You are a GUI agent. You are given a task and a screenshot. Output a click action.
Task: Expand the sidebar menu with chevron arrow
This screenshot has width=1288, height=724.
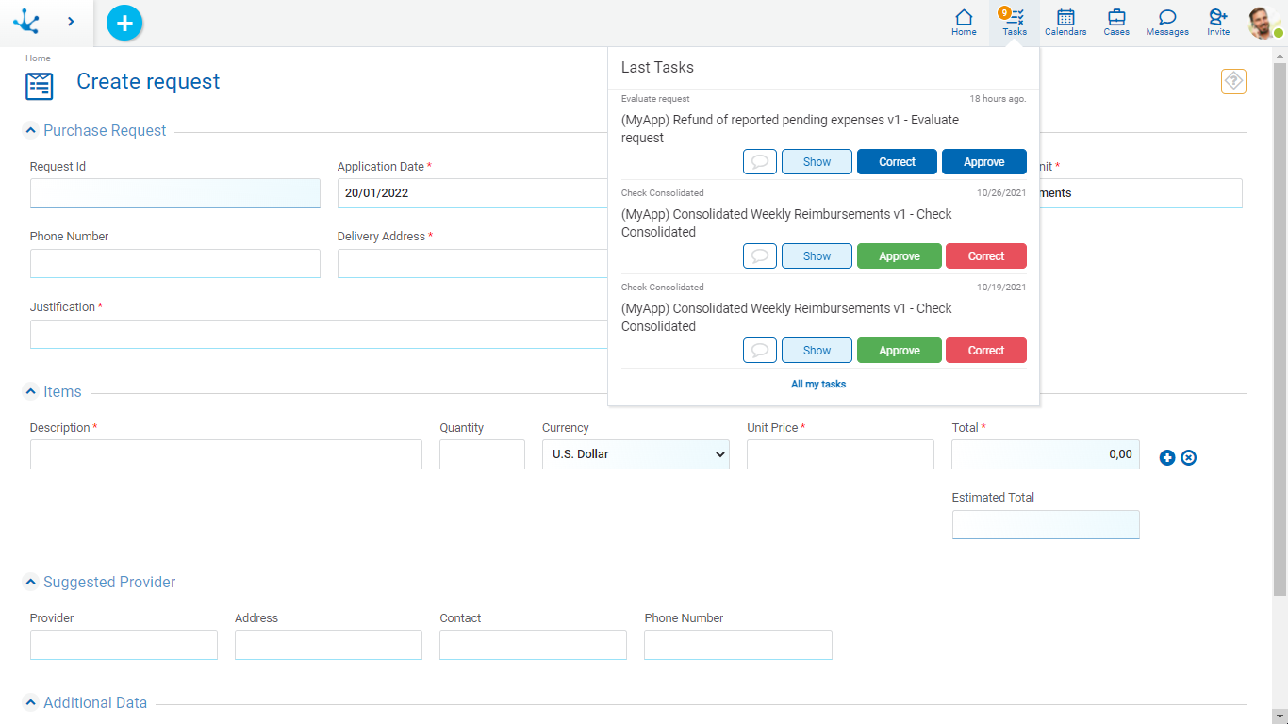click(x=71, y=22)
